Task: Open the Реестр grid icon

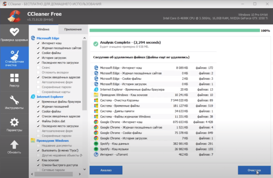Action: [14, 78]
